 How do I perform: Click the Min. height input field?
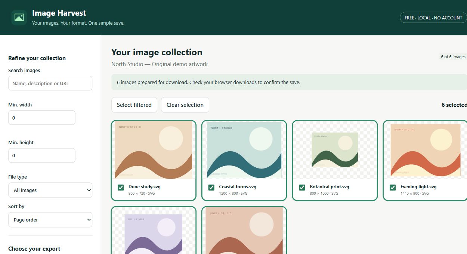click(x=42, y=155)
